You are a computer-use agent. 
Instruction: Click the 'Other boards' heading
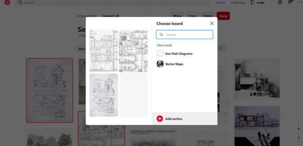click(x=164, y=45)
